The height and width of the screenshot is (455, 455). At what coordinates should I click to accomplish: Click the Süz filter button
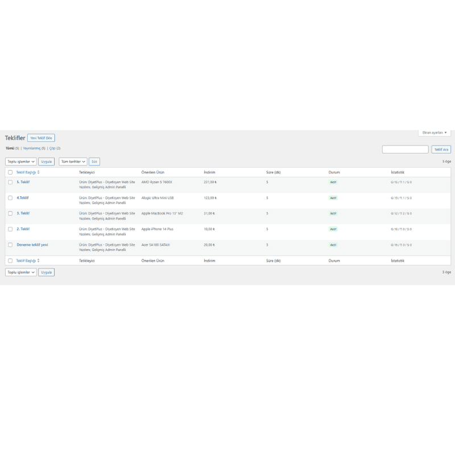pos(94,162)
